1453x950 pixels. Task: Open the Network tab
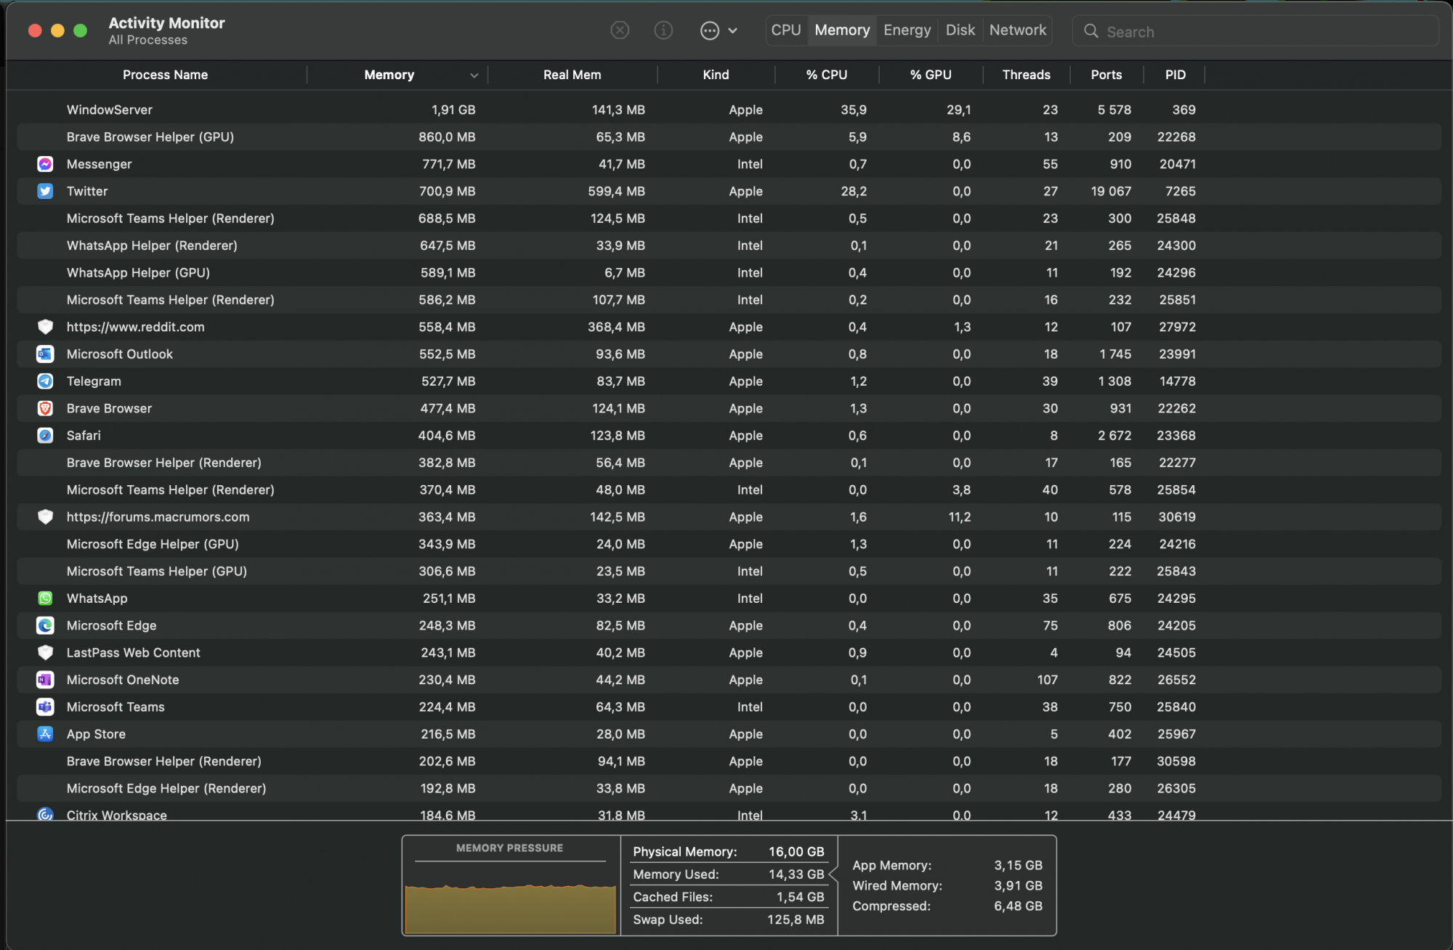coord(1017,31)
